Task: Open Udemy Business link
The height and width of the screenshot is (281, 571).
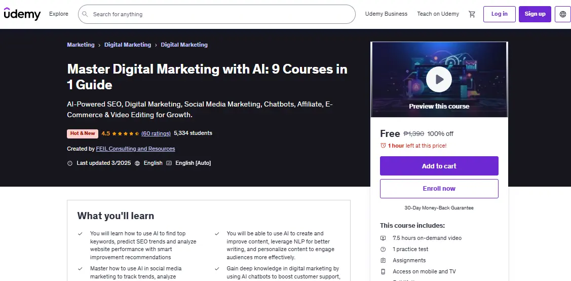Action: coord(387,14)
